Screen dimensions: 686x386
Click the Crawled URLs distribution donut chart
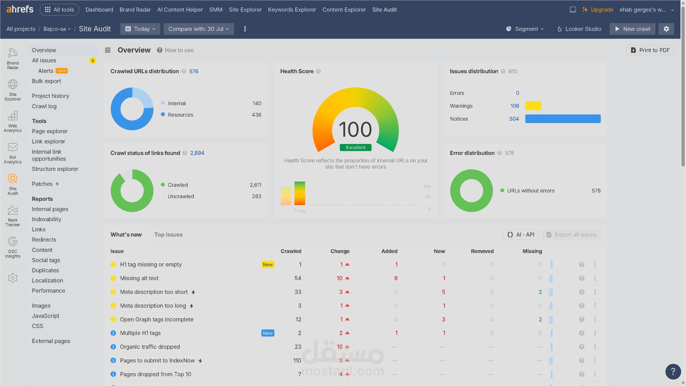[x=132, y=109]
